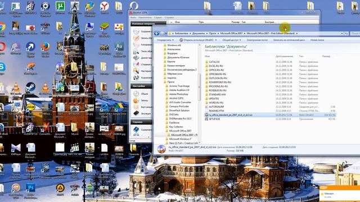
Task: Select ru_office_standard_pe_2007 ISO file row
Action: (270, 115)
